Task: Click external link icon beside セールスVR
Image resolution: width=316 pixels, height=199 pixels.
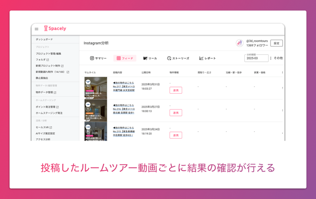Action: coord(51,127)
